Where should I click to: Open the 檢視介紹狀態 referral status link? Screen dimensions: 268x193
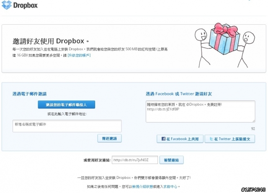[142, 186]
